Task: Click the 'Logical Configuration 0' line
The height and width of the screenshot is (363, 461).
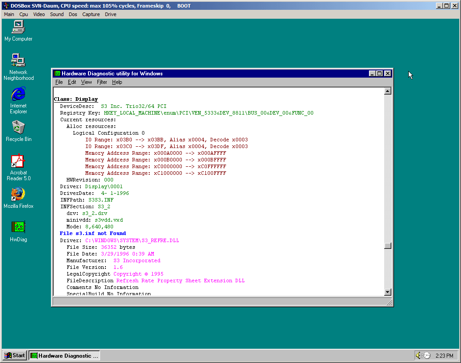Action: tap(109, 133)
